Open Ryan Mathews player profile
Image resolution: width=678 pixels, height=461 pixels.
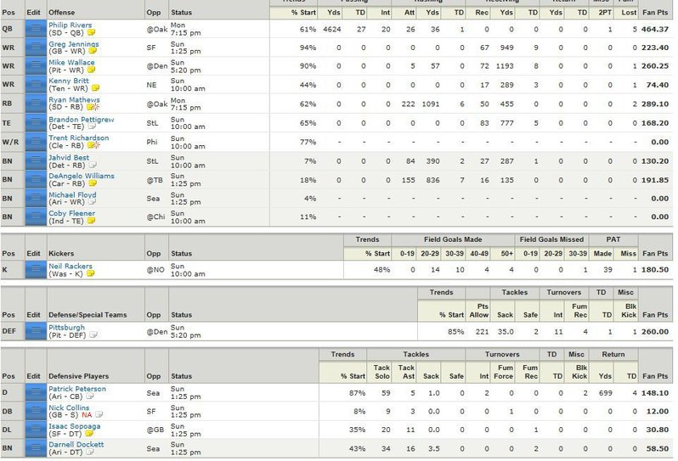pos(74,100)
